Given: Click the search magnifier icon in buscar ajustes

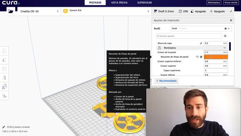Looking at the screenshot, I should pyautogui.click(x=158, y=36).
